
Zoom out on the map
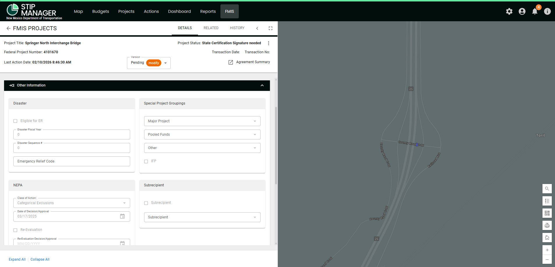coord(547,259)
